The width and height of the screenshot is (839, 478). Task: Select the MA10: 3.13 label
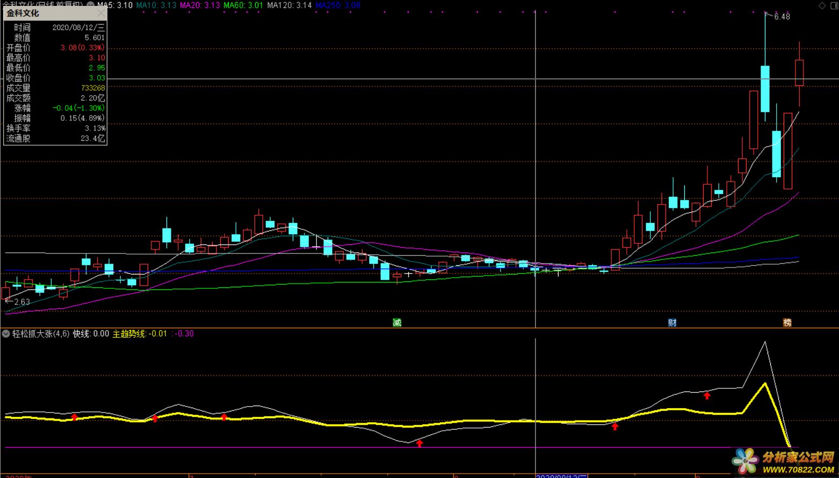tap(156, 5)
